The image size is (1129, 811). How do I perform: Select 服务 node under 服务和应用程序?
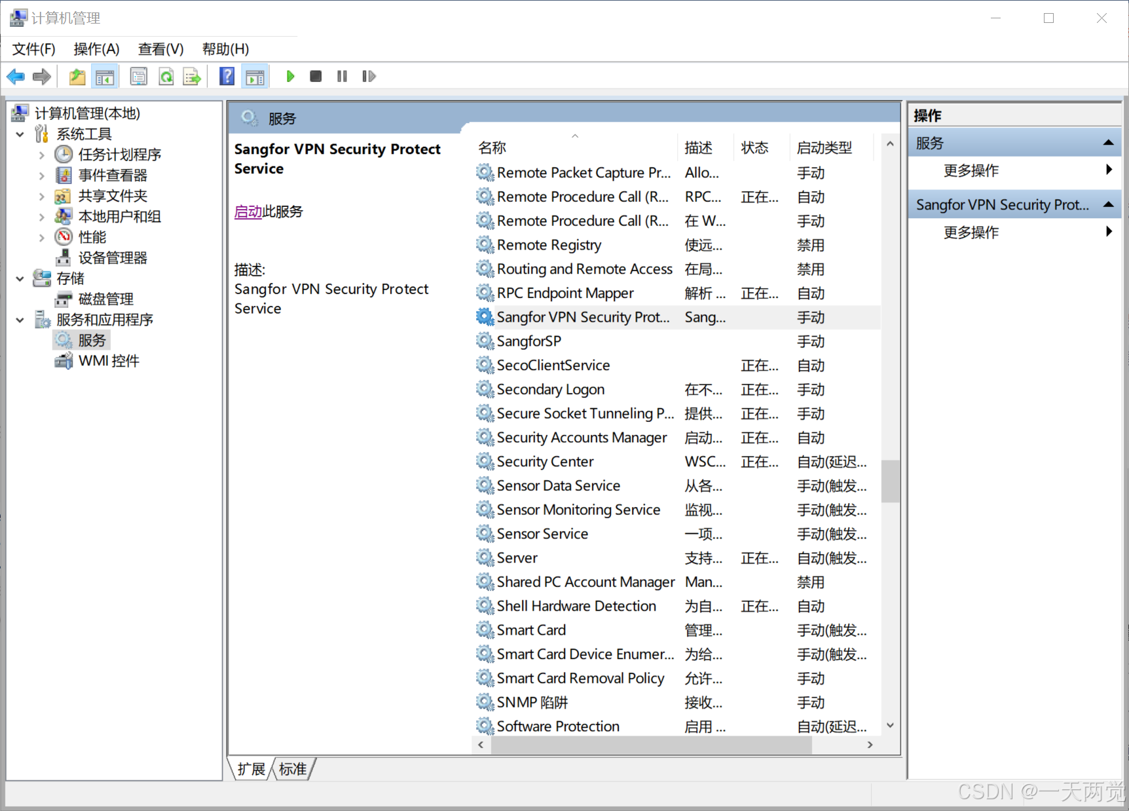coord(92,340)
